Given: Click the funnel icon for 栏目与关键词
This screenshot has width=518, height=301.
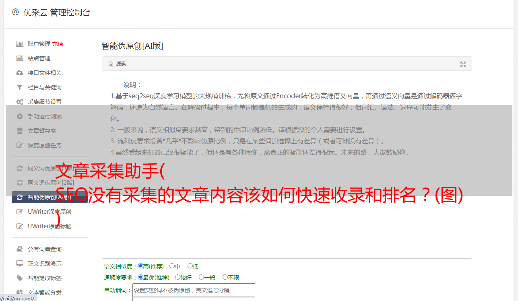Looking at the screenshot, I should point(19,87).
